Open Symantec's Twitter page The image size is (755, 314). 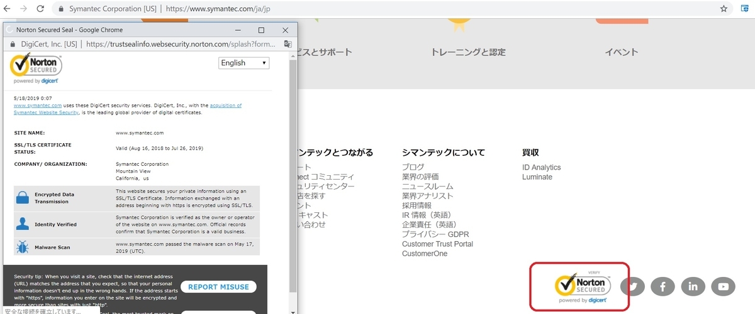pos(632,286)
